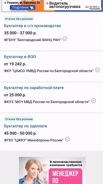The height and width of the screenshot is (184, 103).
Task: Open the vacancy Бухгалтер по заработной плате
Action: [34, 88]
